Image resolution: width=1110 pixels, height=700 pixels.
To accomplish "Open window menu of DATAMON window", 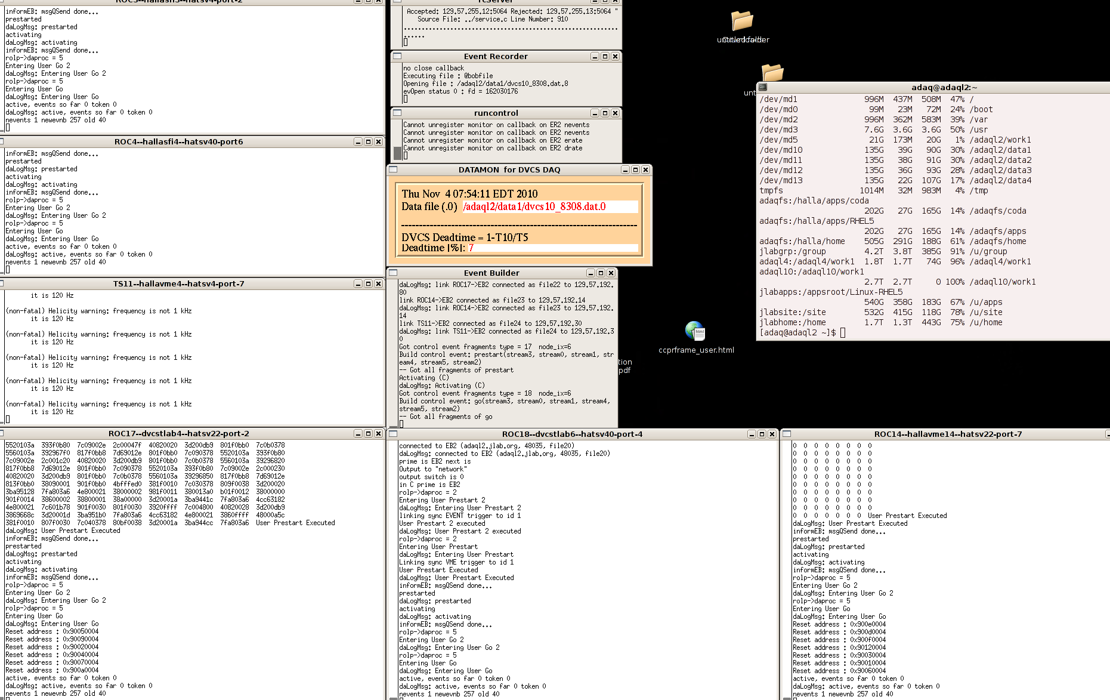I will tap(393, 169).
